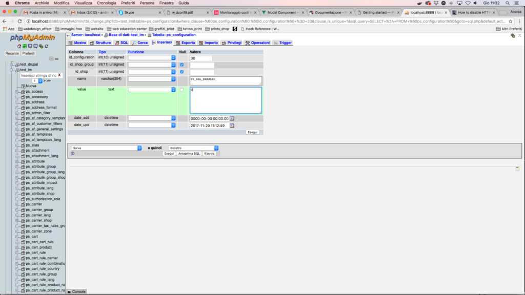Screen dimensions: 525x295
Task: Open phpMyAdmin documentation icon
Action: tap(30, 46)
